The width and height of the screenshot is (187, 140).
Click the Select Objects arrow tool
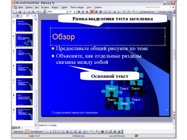click(x=27, y=131)
